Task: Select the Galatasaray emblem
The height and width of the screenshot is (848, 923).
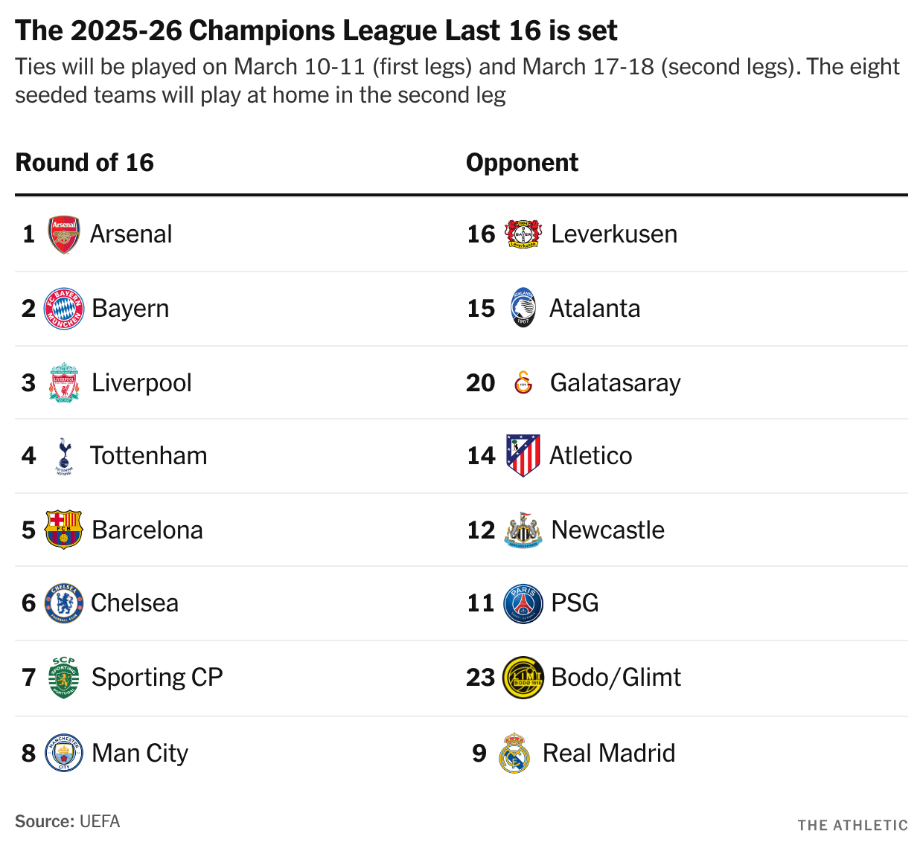Action: tap(523, 383)
